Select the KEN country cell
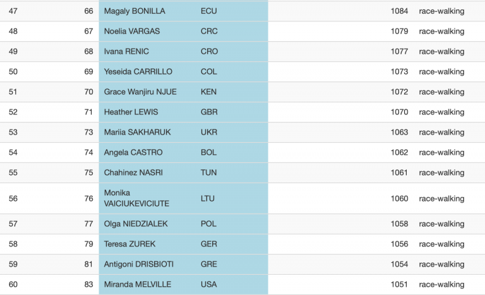 coord(208,92)
